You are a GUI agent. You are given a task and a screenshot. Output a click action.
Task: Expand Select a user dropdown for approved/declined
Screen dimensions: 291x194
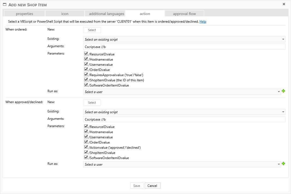pyautogui.click(x=182, y=165)
